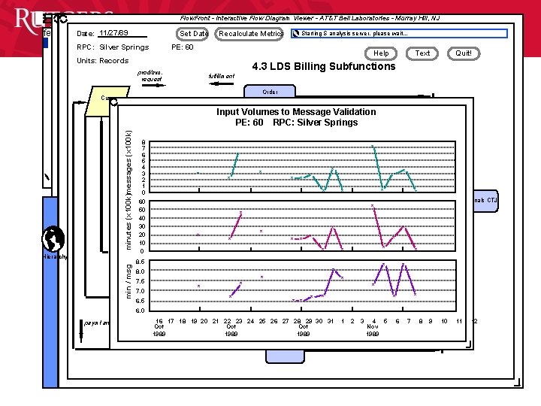Click the purple isolated point on Oct 25
The image size is (541, 406).
(262, 277)
